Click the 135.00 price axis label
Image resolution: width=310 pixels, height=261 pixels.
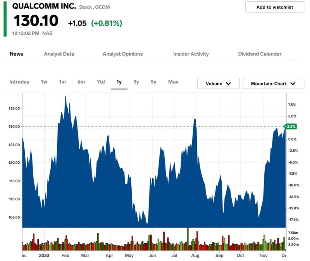coord(14,108)
